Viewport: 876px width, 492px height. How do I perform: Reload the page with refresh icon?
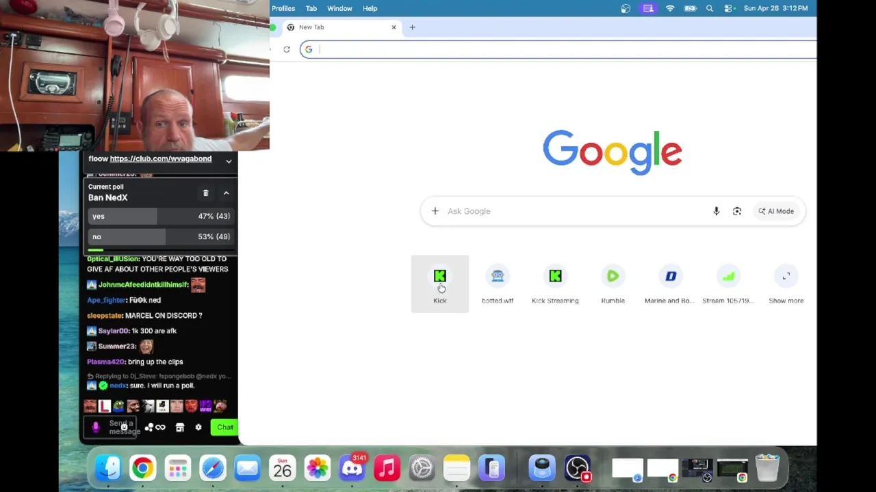point(287,49)
